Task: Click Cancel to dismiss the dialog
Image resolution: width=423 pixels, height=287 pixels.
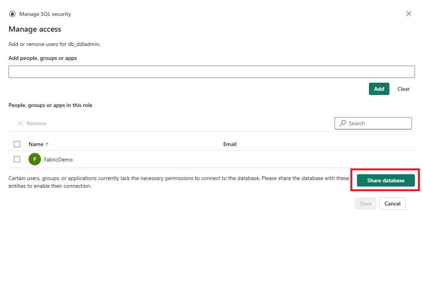Action: (392, 204)
